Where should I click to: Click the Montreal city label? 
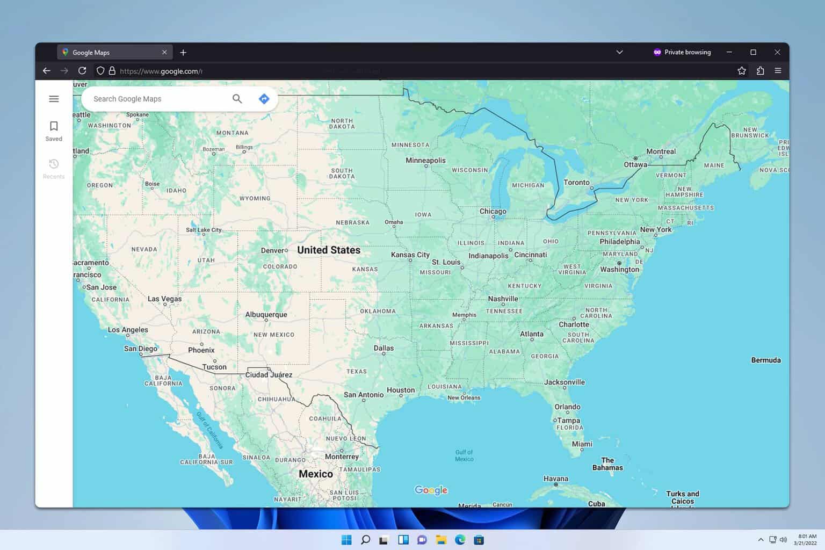(x=661, y=151)
